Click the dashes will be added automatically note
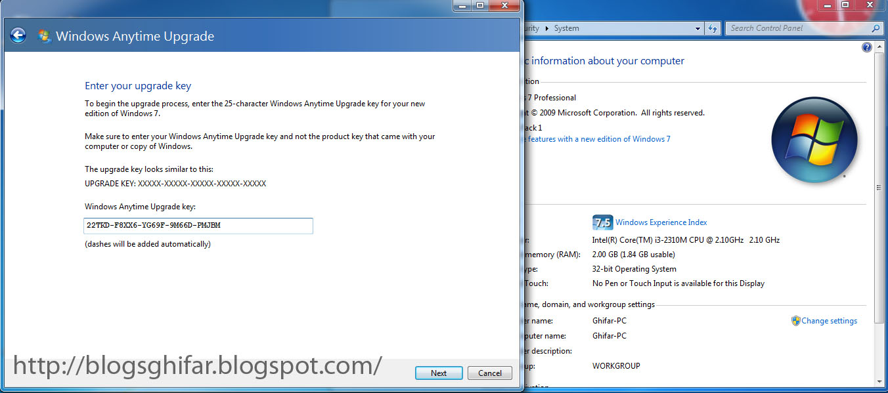The image size is (888, 393). point(148,244)
